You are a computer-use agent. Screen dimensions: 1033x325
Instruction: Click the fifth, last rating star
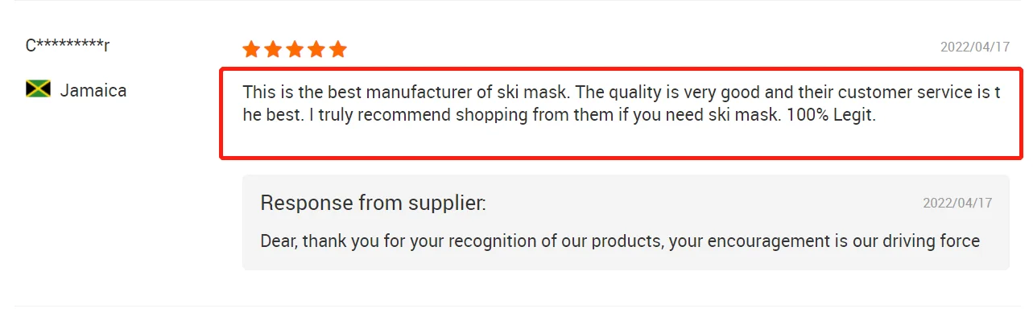point(338,50)
